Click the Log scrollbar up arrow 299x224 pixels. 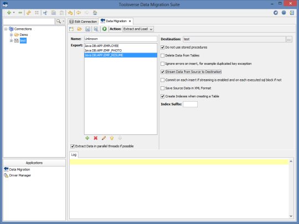(x=291, y=162)
